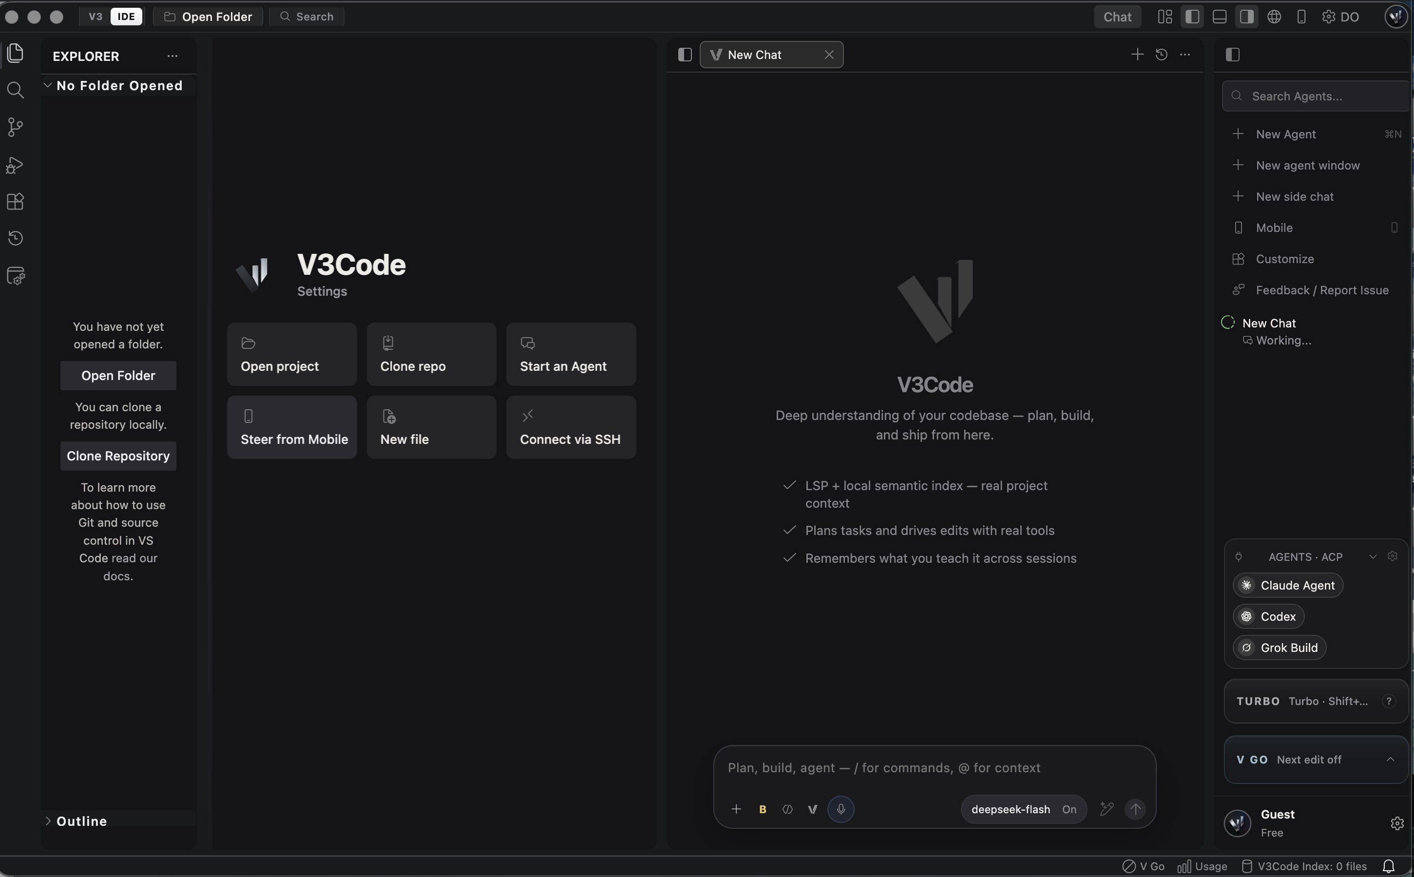The width and height of the screenshot is (1414, 877).
Task: Open guest account gear settings
Action: click(x=1397, y=823)
